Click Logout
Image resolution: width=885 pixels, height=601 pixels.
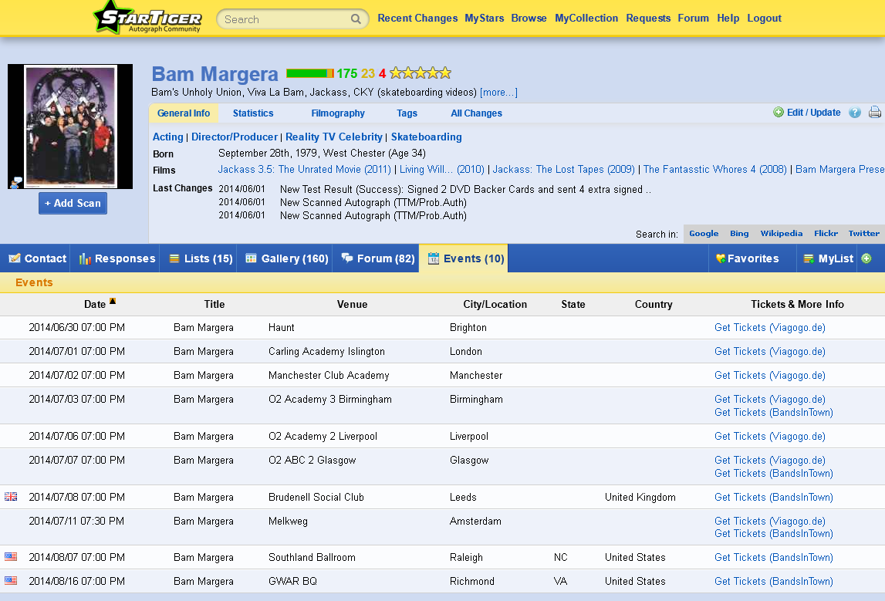tap(764, 18)
